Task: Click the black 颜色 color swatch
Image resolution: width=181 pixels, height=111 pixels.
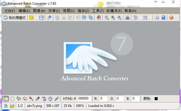Action: pos(156,98)
